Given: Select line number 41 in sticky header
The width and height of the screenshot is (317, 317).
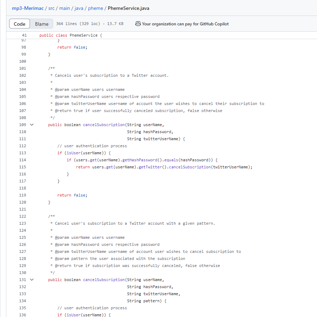Looking at the screenshot, I should pos(24,35).
